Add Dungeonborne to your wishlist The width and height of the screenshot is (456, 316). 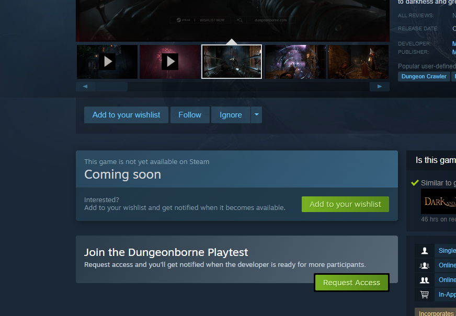point(345,204)
